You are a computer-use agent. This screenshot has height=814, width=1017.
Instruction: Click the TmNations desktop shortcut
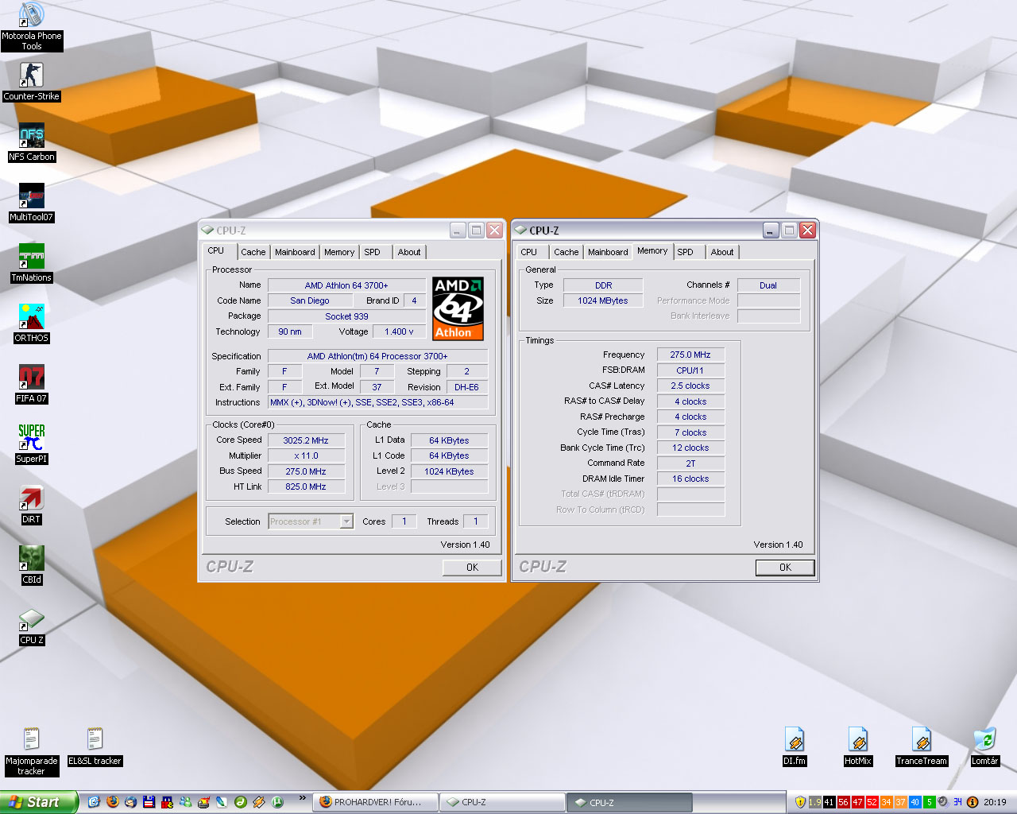[x=31, y=263]
